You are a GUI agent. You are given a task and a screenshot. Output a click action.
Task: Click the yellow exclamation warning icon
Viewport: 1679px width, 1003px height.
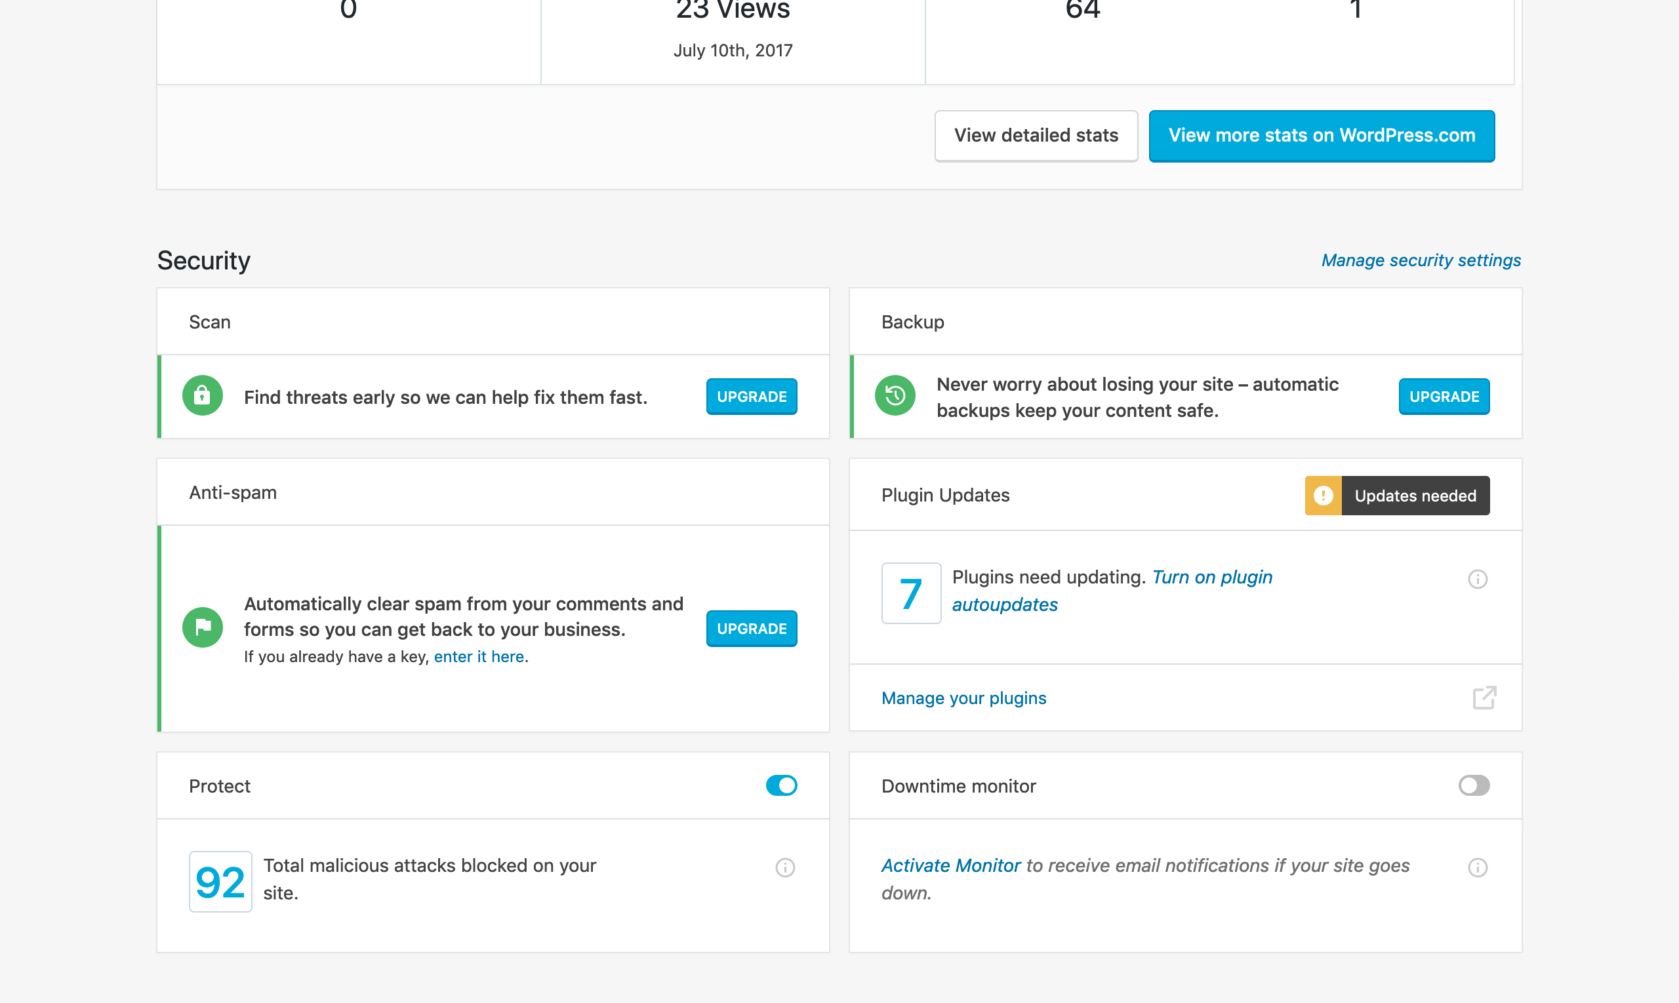tap(1323, 496)
